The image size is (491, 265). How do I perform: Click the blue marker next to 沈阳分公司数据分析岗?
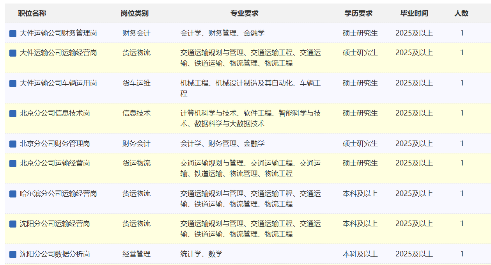13,254
